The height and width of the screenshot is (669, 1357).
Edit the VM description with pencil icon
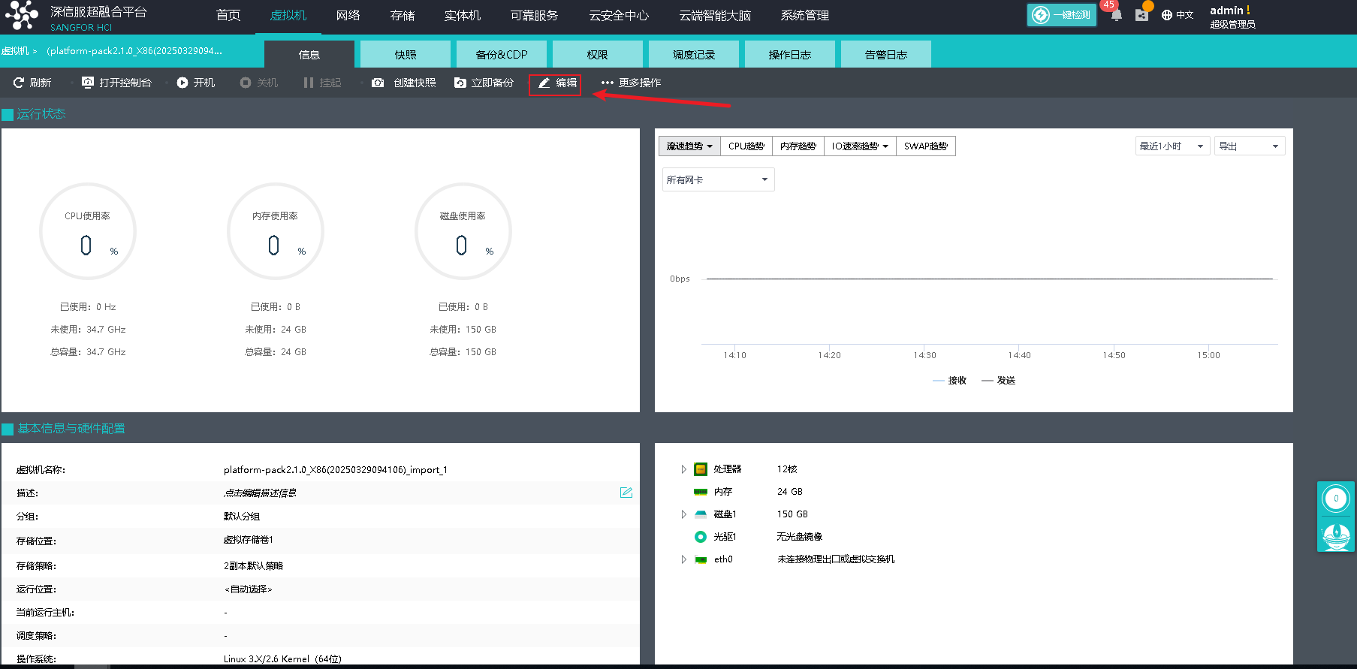pyautogui.click(x=626, y=493)
